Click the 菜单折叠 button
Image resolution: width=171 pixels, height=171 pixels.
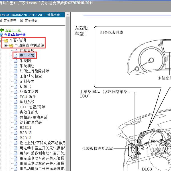[x=31, y=21]
